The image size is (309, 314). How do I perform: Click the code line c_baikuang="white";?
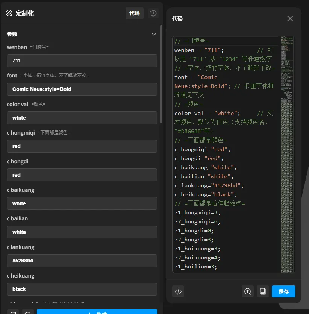[x=206, y=167]
